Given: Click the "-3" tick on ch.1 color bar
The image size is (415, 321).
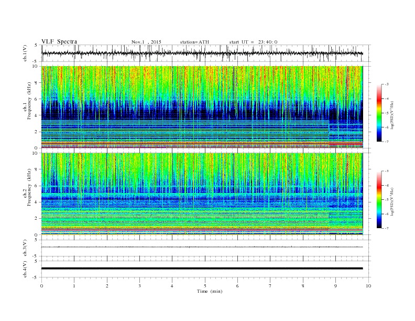Looking at the screenshot, I should (x=386, y=84).
